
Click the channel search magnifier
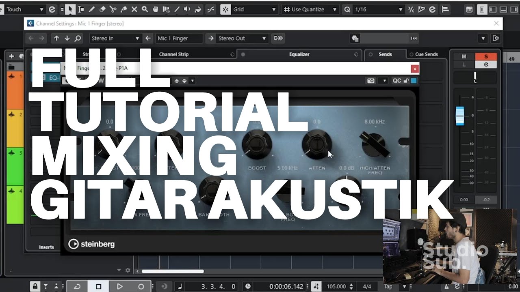coord(78,38)
